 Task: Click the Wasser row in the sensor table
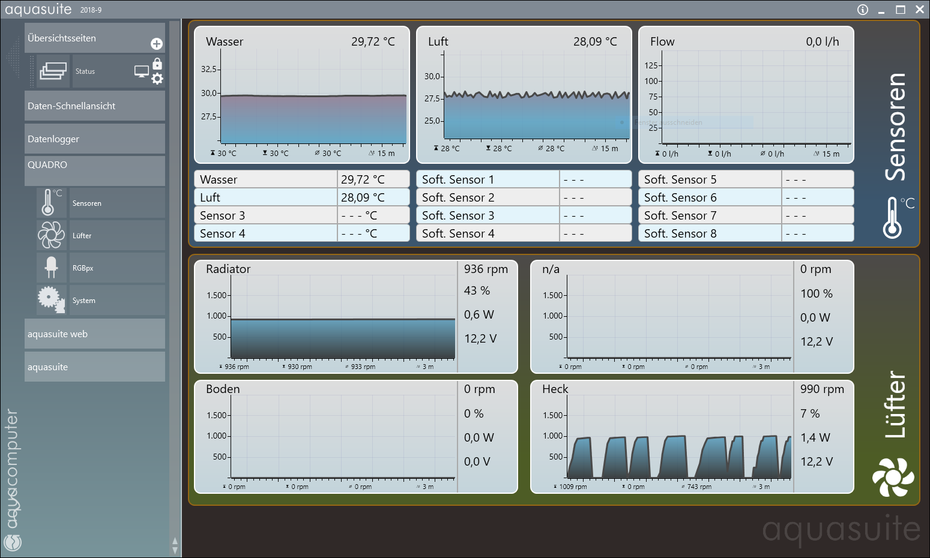302,179
